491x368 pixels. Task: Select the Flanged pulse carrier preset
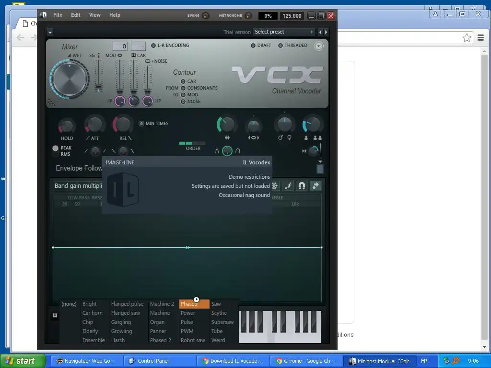pyautogui.click(x=127, y=304)
